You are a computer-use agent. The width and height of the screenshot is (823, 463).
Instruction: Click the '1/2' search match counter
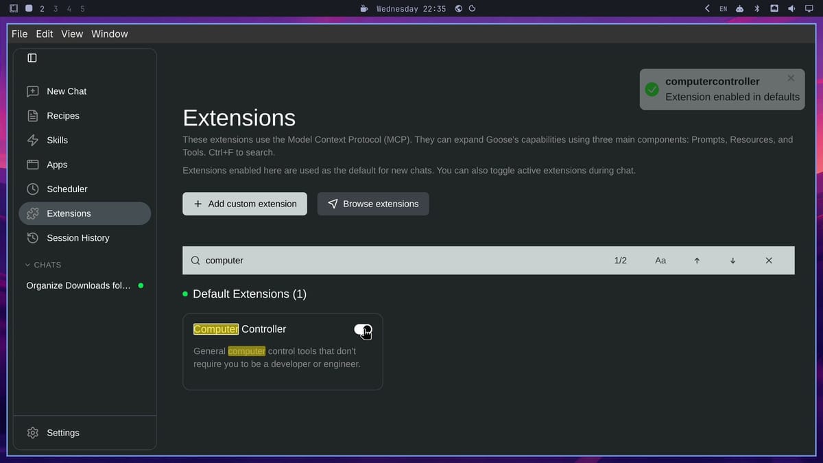point(621,261)
